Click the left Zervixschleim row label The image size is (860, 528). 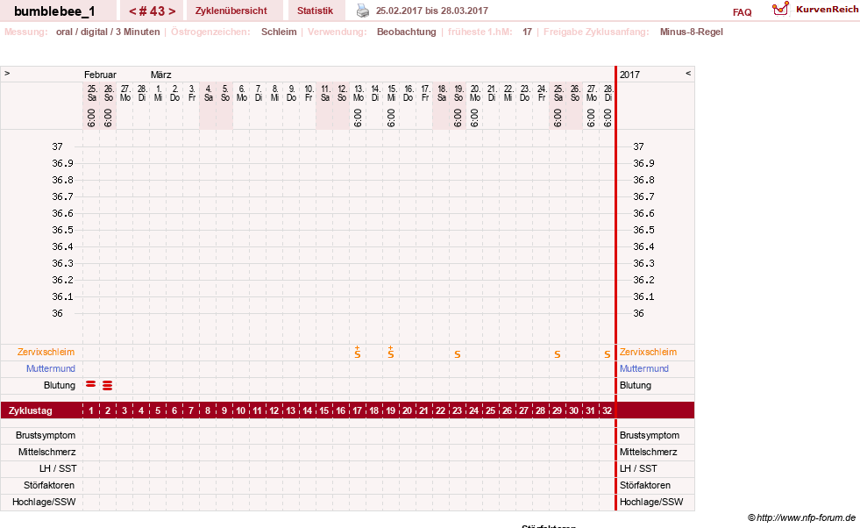tap(46, 352)
